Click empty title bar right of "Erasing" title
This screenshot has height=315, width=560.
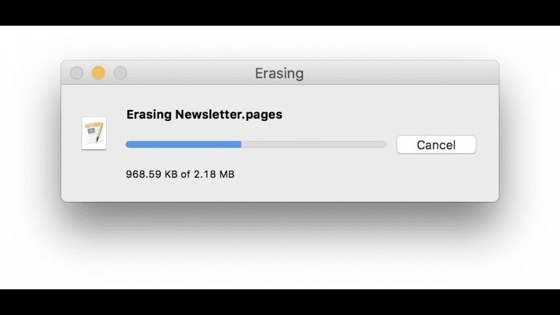pos(399,73)
